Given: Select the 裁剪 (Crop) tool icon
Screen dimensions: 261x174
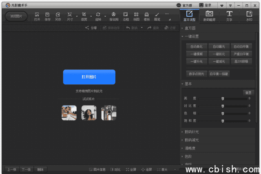Looking at the screenshot, I should [84, 16].
